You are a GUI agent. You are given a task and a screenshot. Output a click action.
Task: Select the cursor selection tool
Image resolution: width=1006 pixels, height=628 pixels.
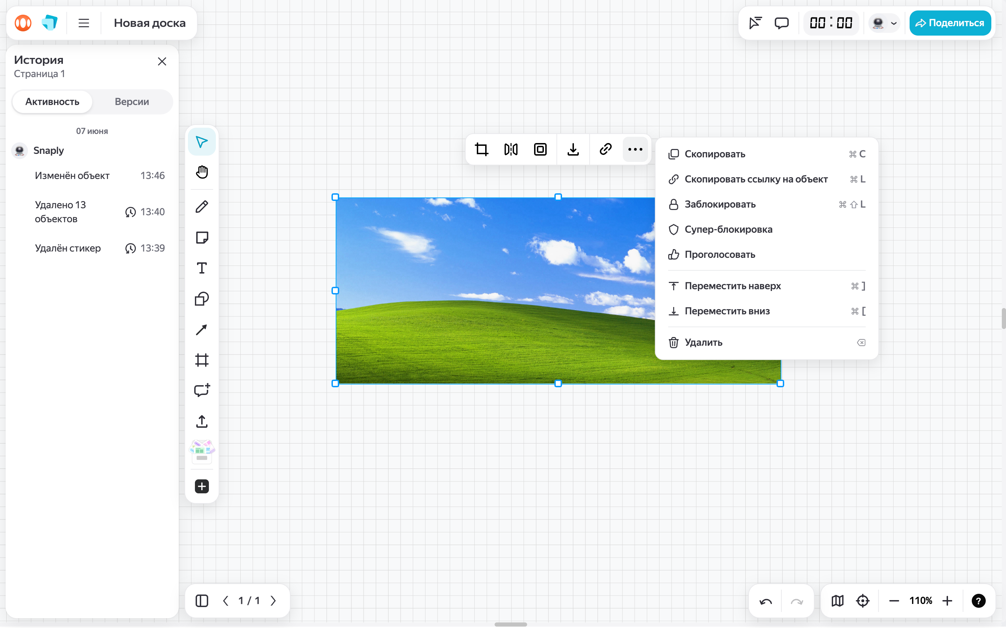click(x=202, y=142)
